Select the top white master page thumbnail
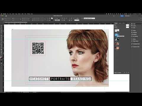This screenshot has height=106, width=142. pyautogui.click(x=128, y=25)
